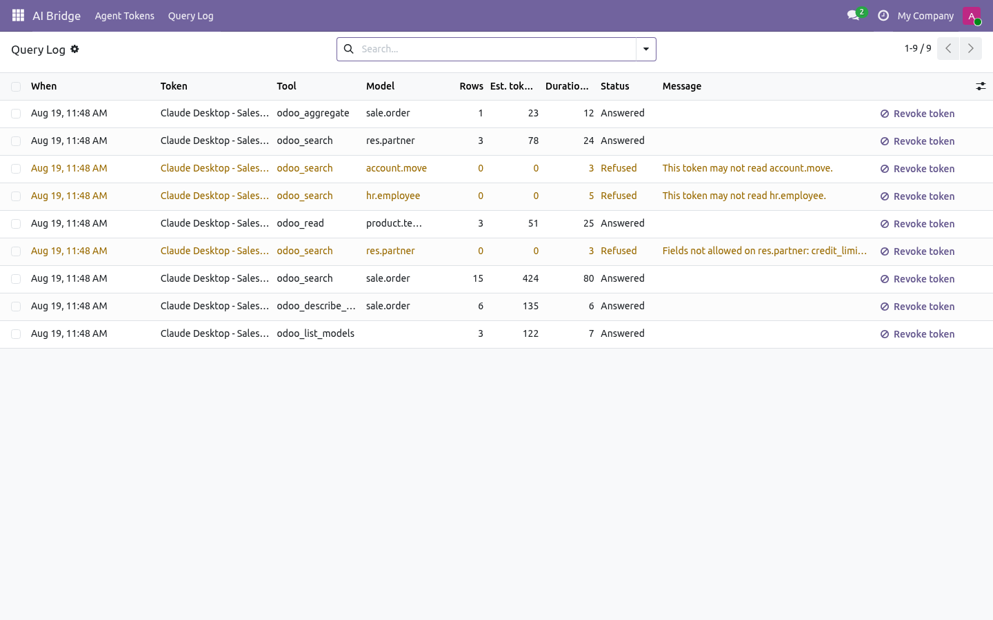
Task: Revoke token on the 424-token sale.order row
Action: pyautogui.click(x=917, y=279)
